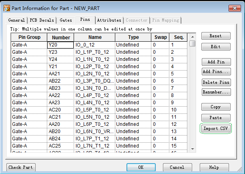The width and height of the screenshot is (245, 174).
Task: Select pin number cell AC21
Action: 60,117
